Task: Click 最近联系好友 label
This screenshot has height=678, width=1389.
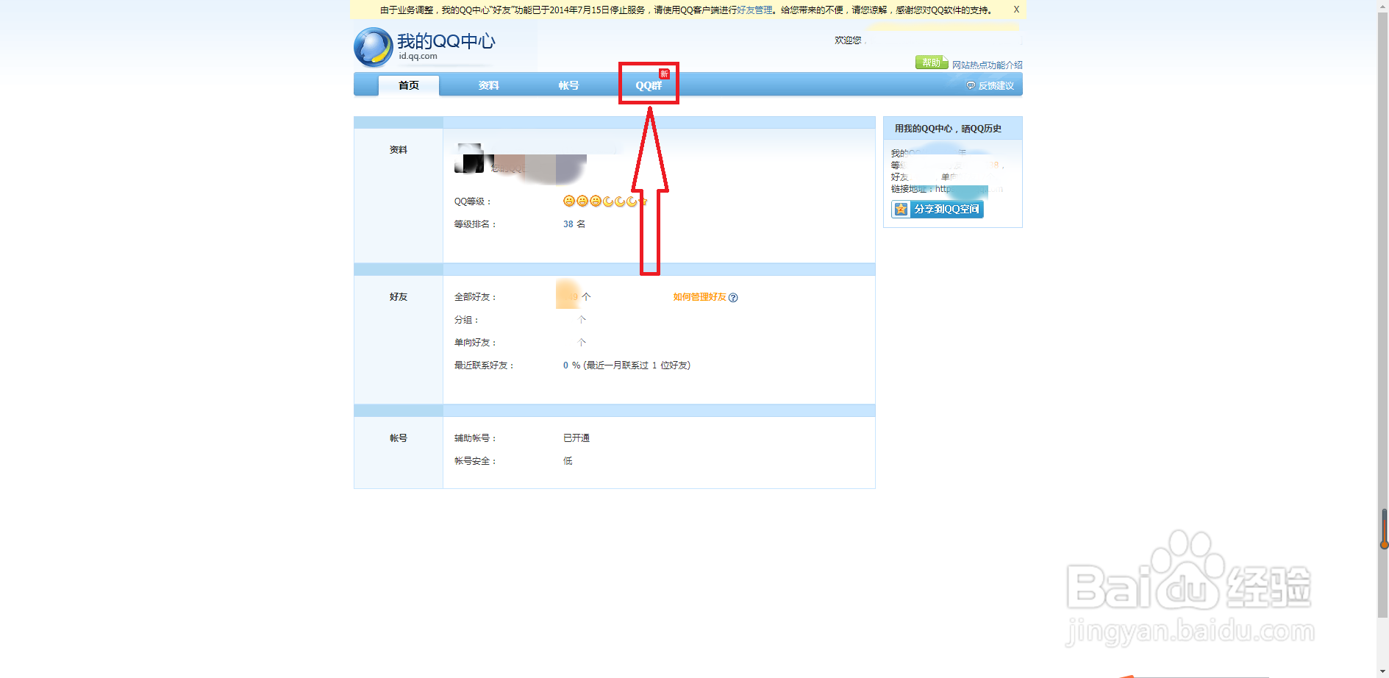Action: coord(484,365)
